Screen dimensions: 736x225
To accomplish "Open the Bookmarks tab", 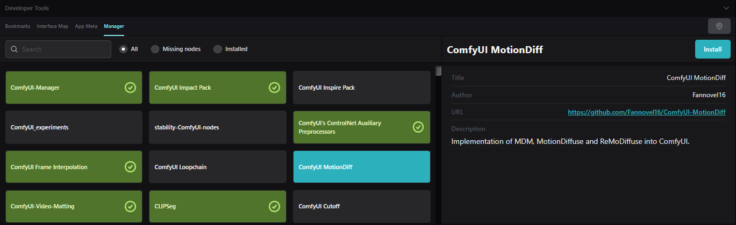I will click(18, 26).
